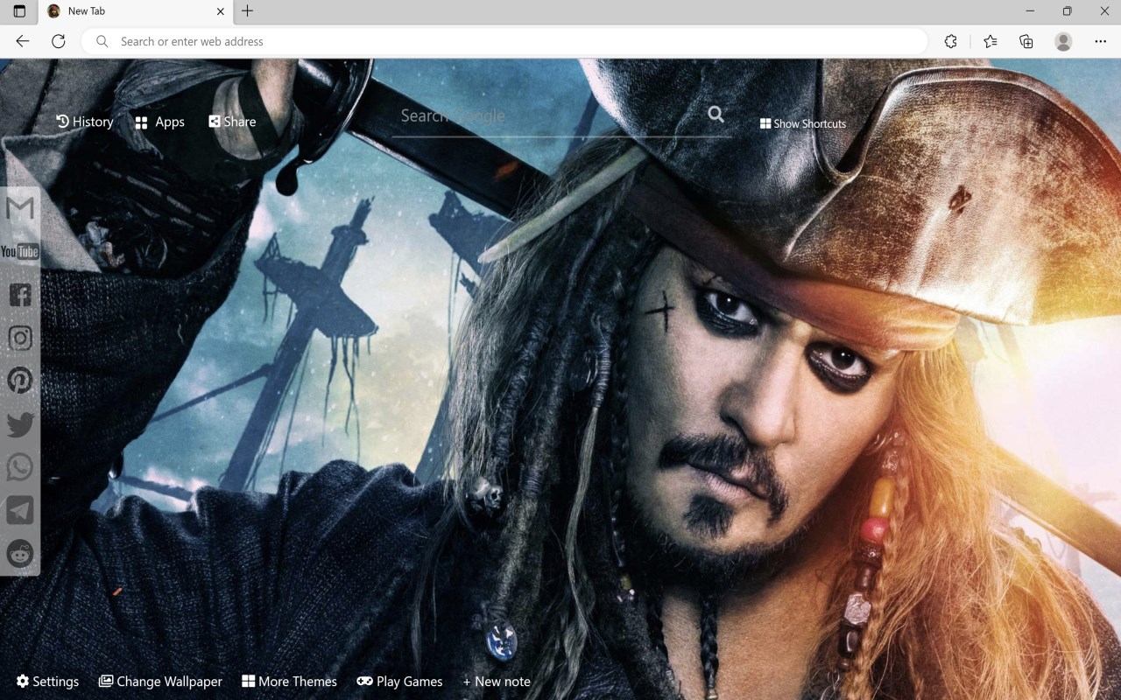Viewport: 1121px width, 700px height.
Task: Open the Extensions puzzle icon
Action: click(951, 41)
